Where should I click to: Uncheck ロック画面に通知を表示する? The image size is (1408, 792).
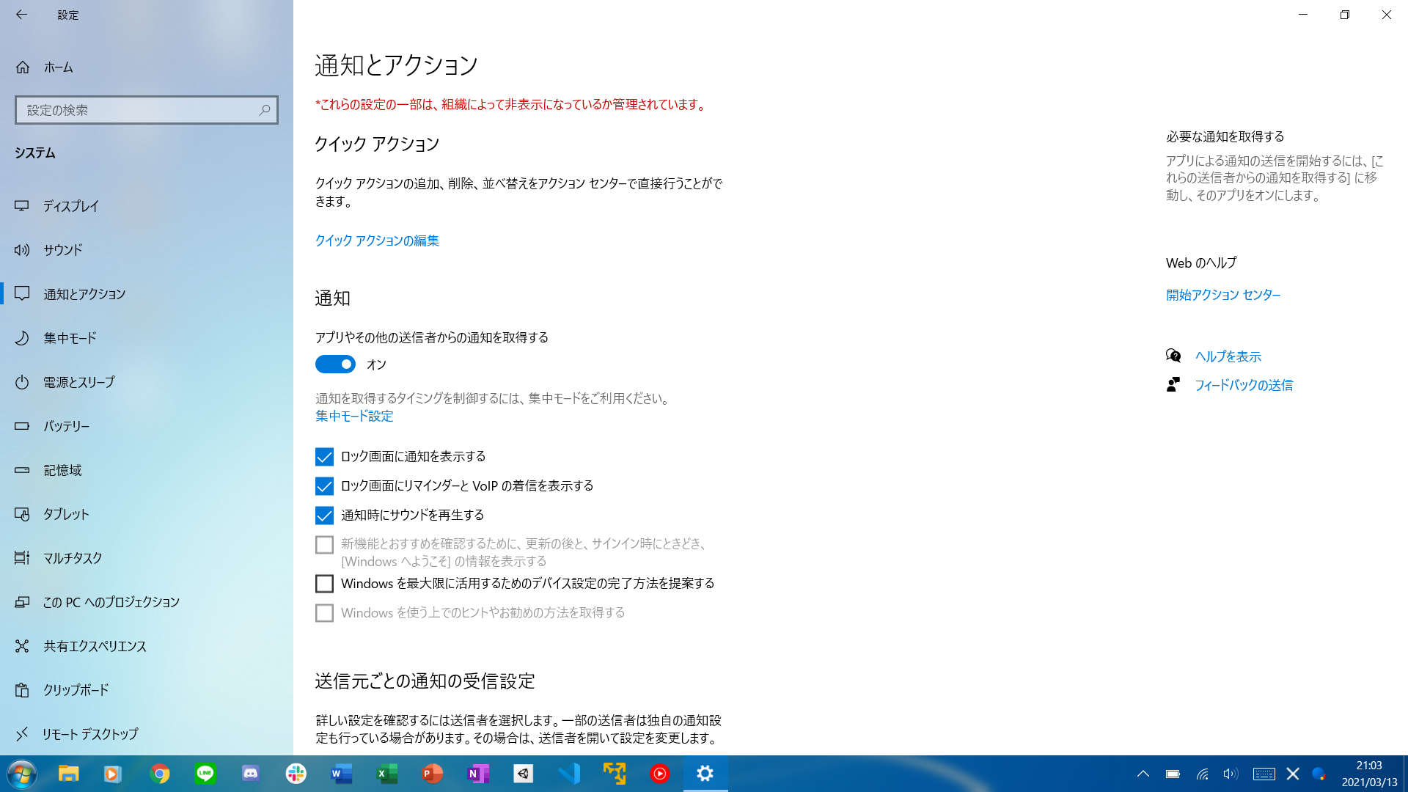click(x=324, y=457)
